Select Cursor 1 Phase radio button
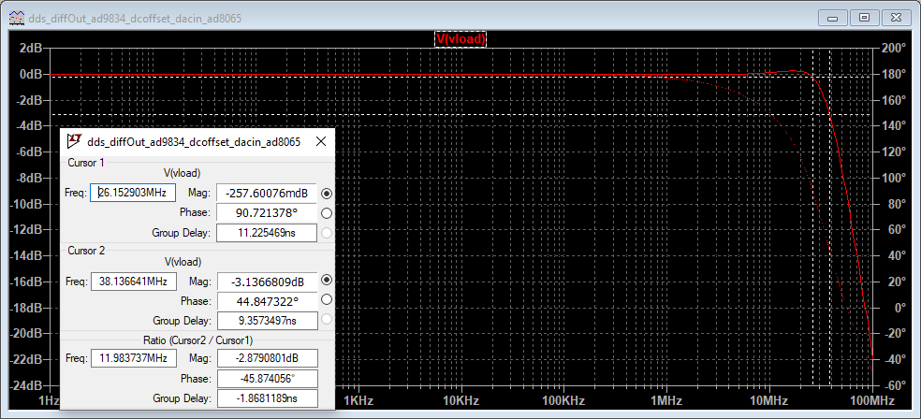Viewport: 921px width, 419px height. click(x=326, y=212)
